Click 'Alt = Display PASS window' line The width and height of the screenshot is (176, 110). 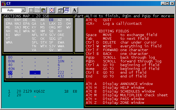[x=115, y=99]
